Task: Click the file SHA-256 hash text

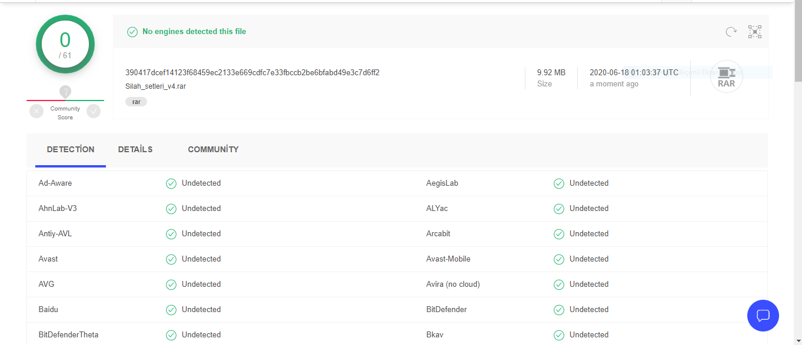Action: point(252,73)
